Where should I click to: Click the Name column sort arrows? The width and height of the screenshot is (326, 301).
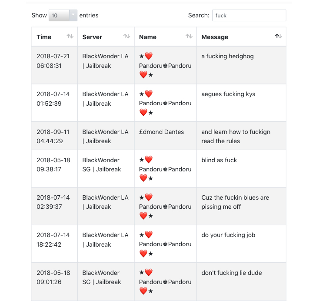[x=189, y=37]
